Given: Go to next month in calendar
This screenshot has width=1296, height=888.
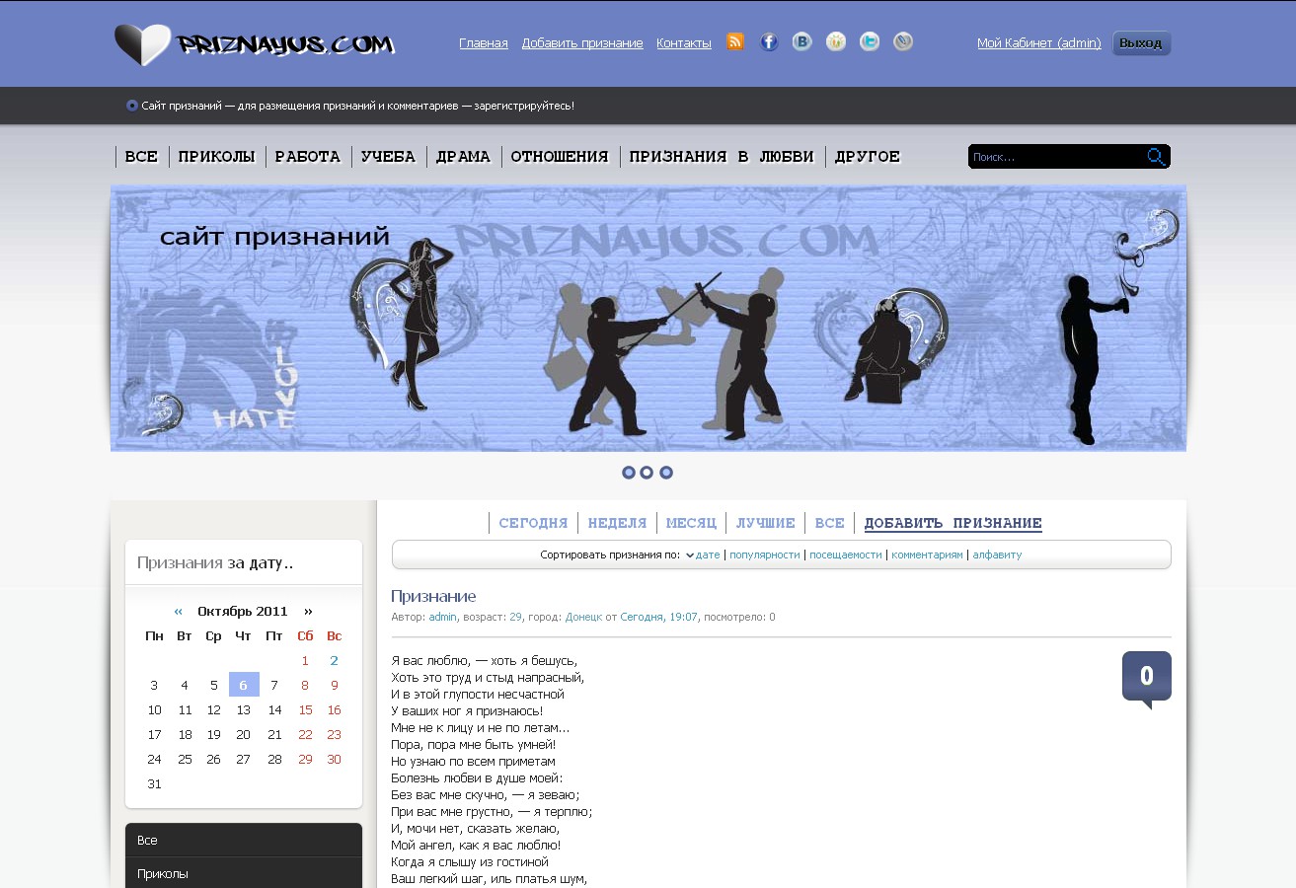Looking at the screenshot, I should coord(308,611).
